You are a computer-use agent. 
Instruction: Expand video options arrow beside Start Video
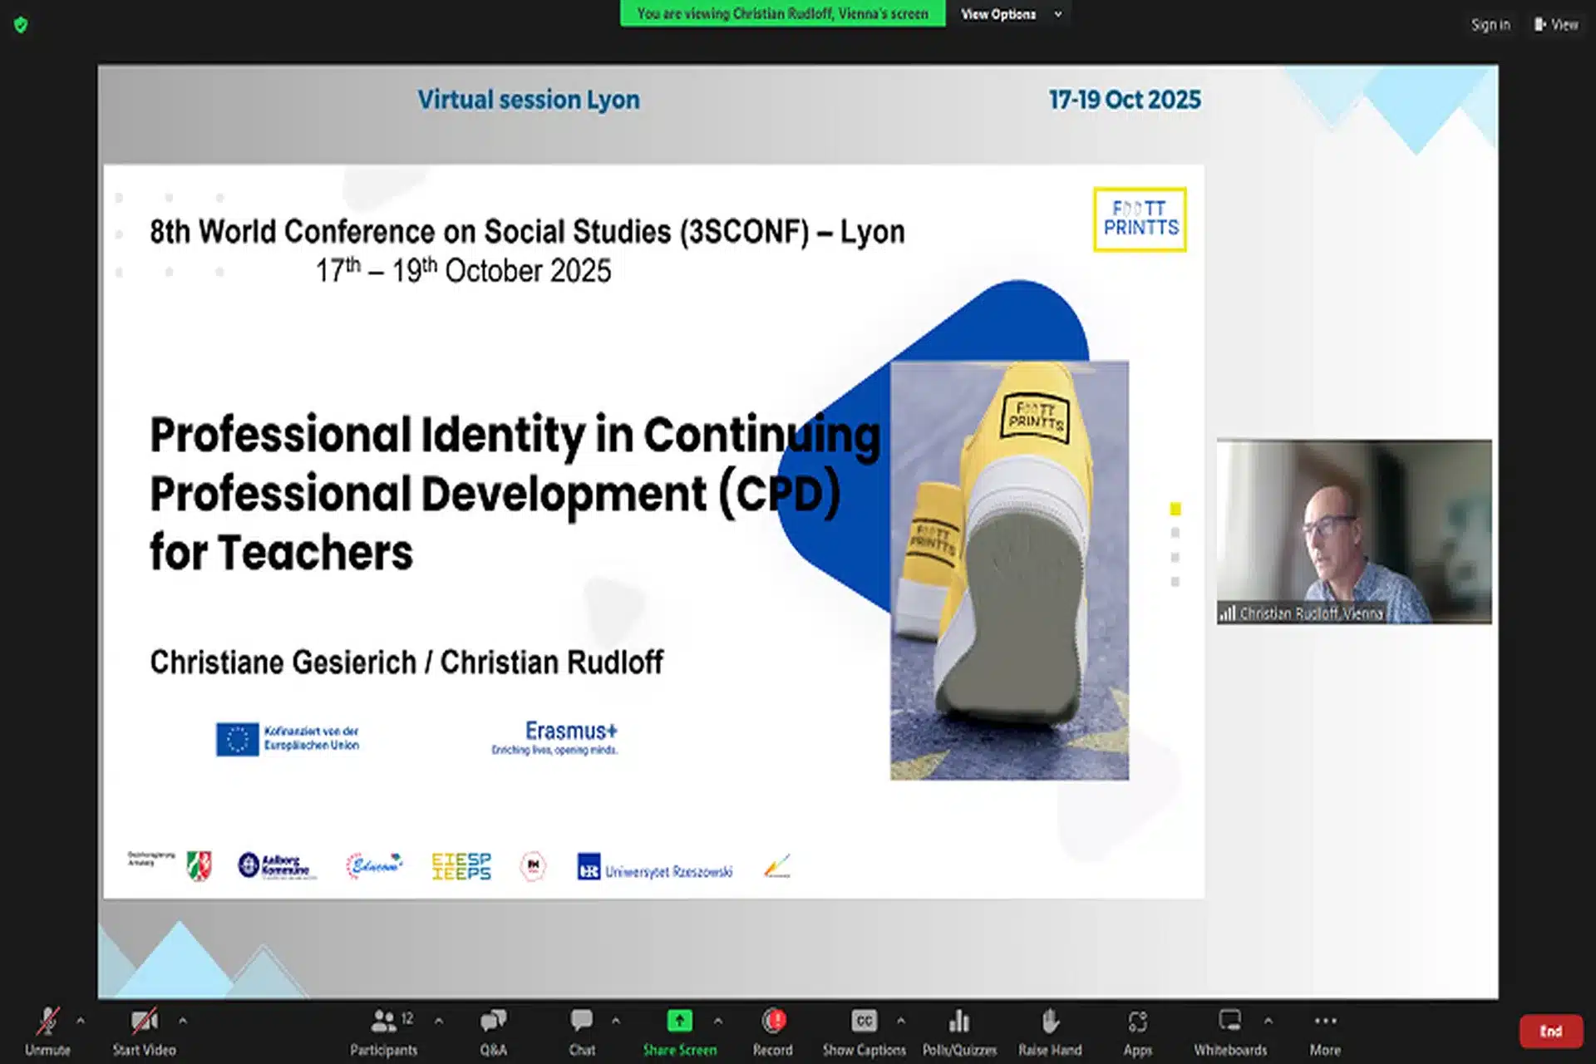(x=183, y=1020)
